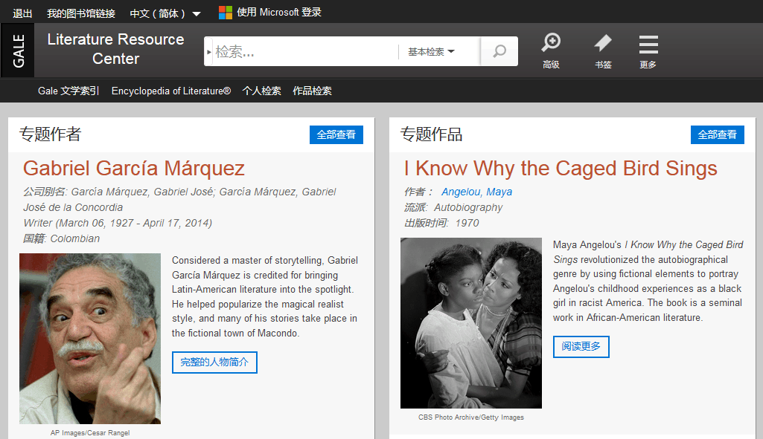This screenshot has width=763, height=439.
Task: Click 阅读更多 for Caged Bird Sings
Action: [581, 347]
